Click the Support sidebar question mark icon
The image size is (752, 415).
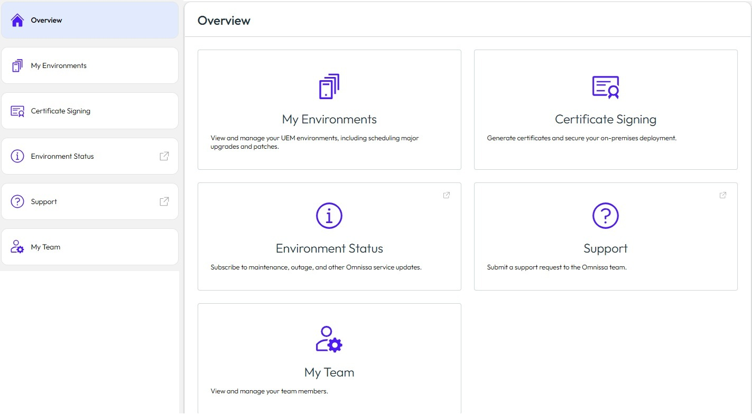17,201
